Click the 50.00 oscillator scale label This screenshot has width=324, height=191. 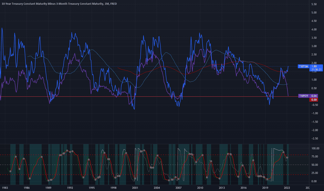point(315,165)
